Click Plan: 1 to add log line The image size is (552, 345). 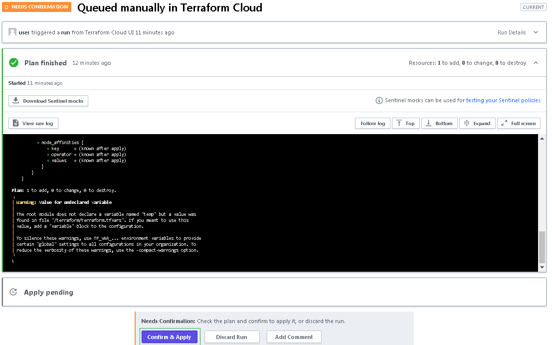coord(64,190)
